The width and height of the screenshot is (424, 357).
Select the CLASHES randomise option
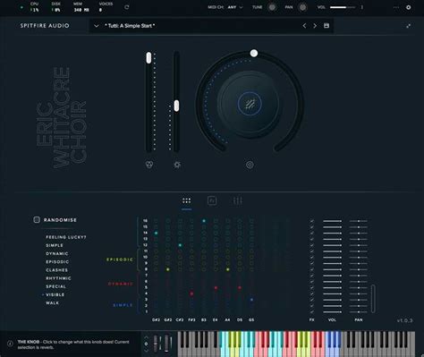click(56, 270)
